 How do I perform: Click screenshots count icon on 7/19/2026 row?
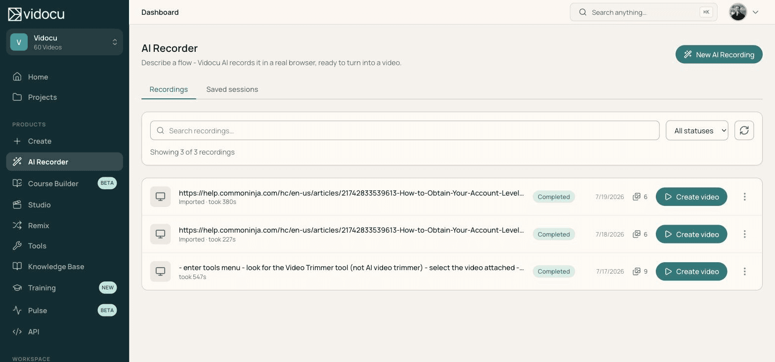(637, 197)
